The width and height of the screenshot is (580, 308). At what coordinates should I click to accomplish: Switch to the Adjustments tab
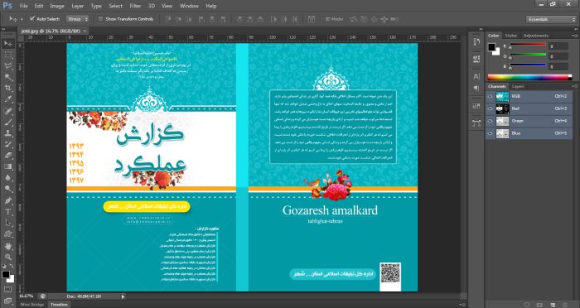(536, 36)
